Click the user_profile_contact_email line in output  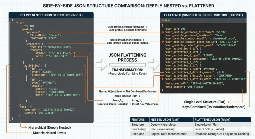click(x=200, y=39)
